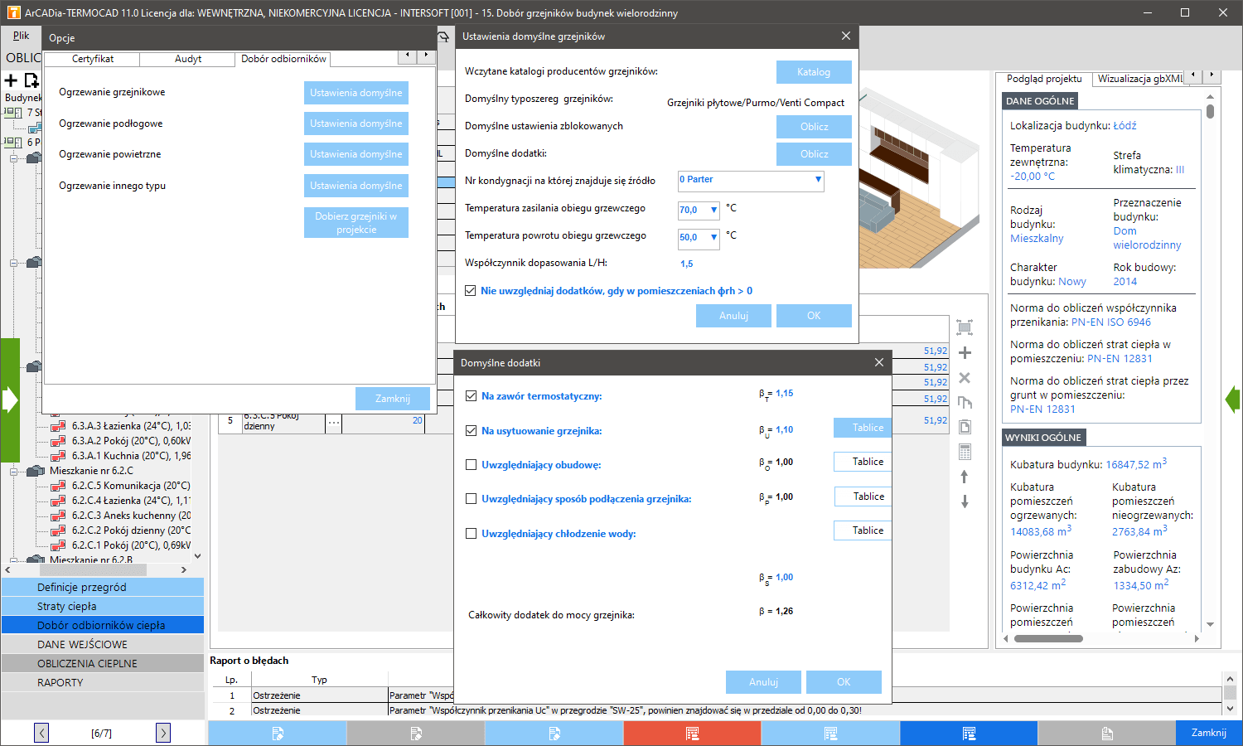Select the Podgląd projektu tab
This screenshot has width=1243, height=746.
coord(1044,79)
